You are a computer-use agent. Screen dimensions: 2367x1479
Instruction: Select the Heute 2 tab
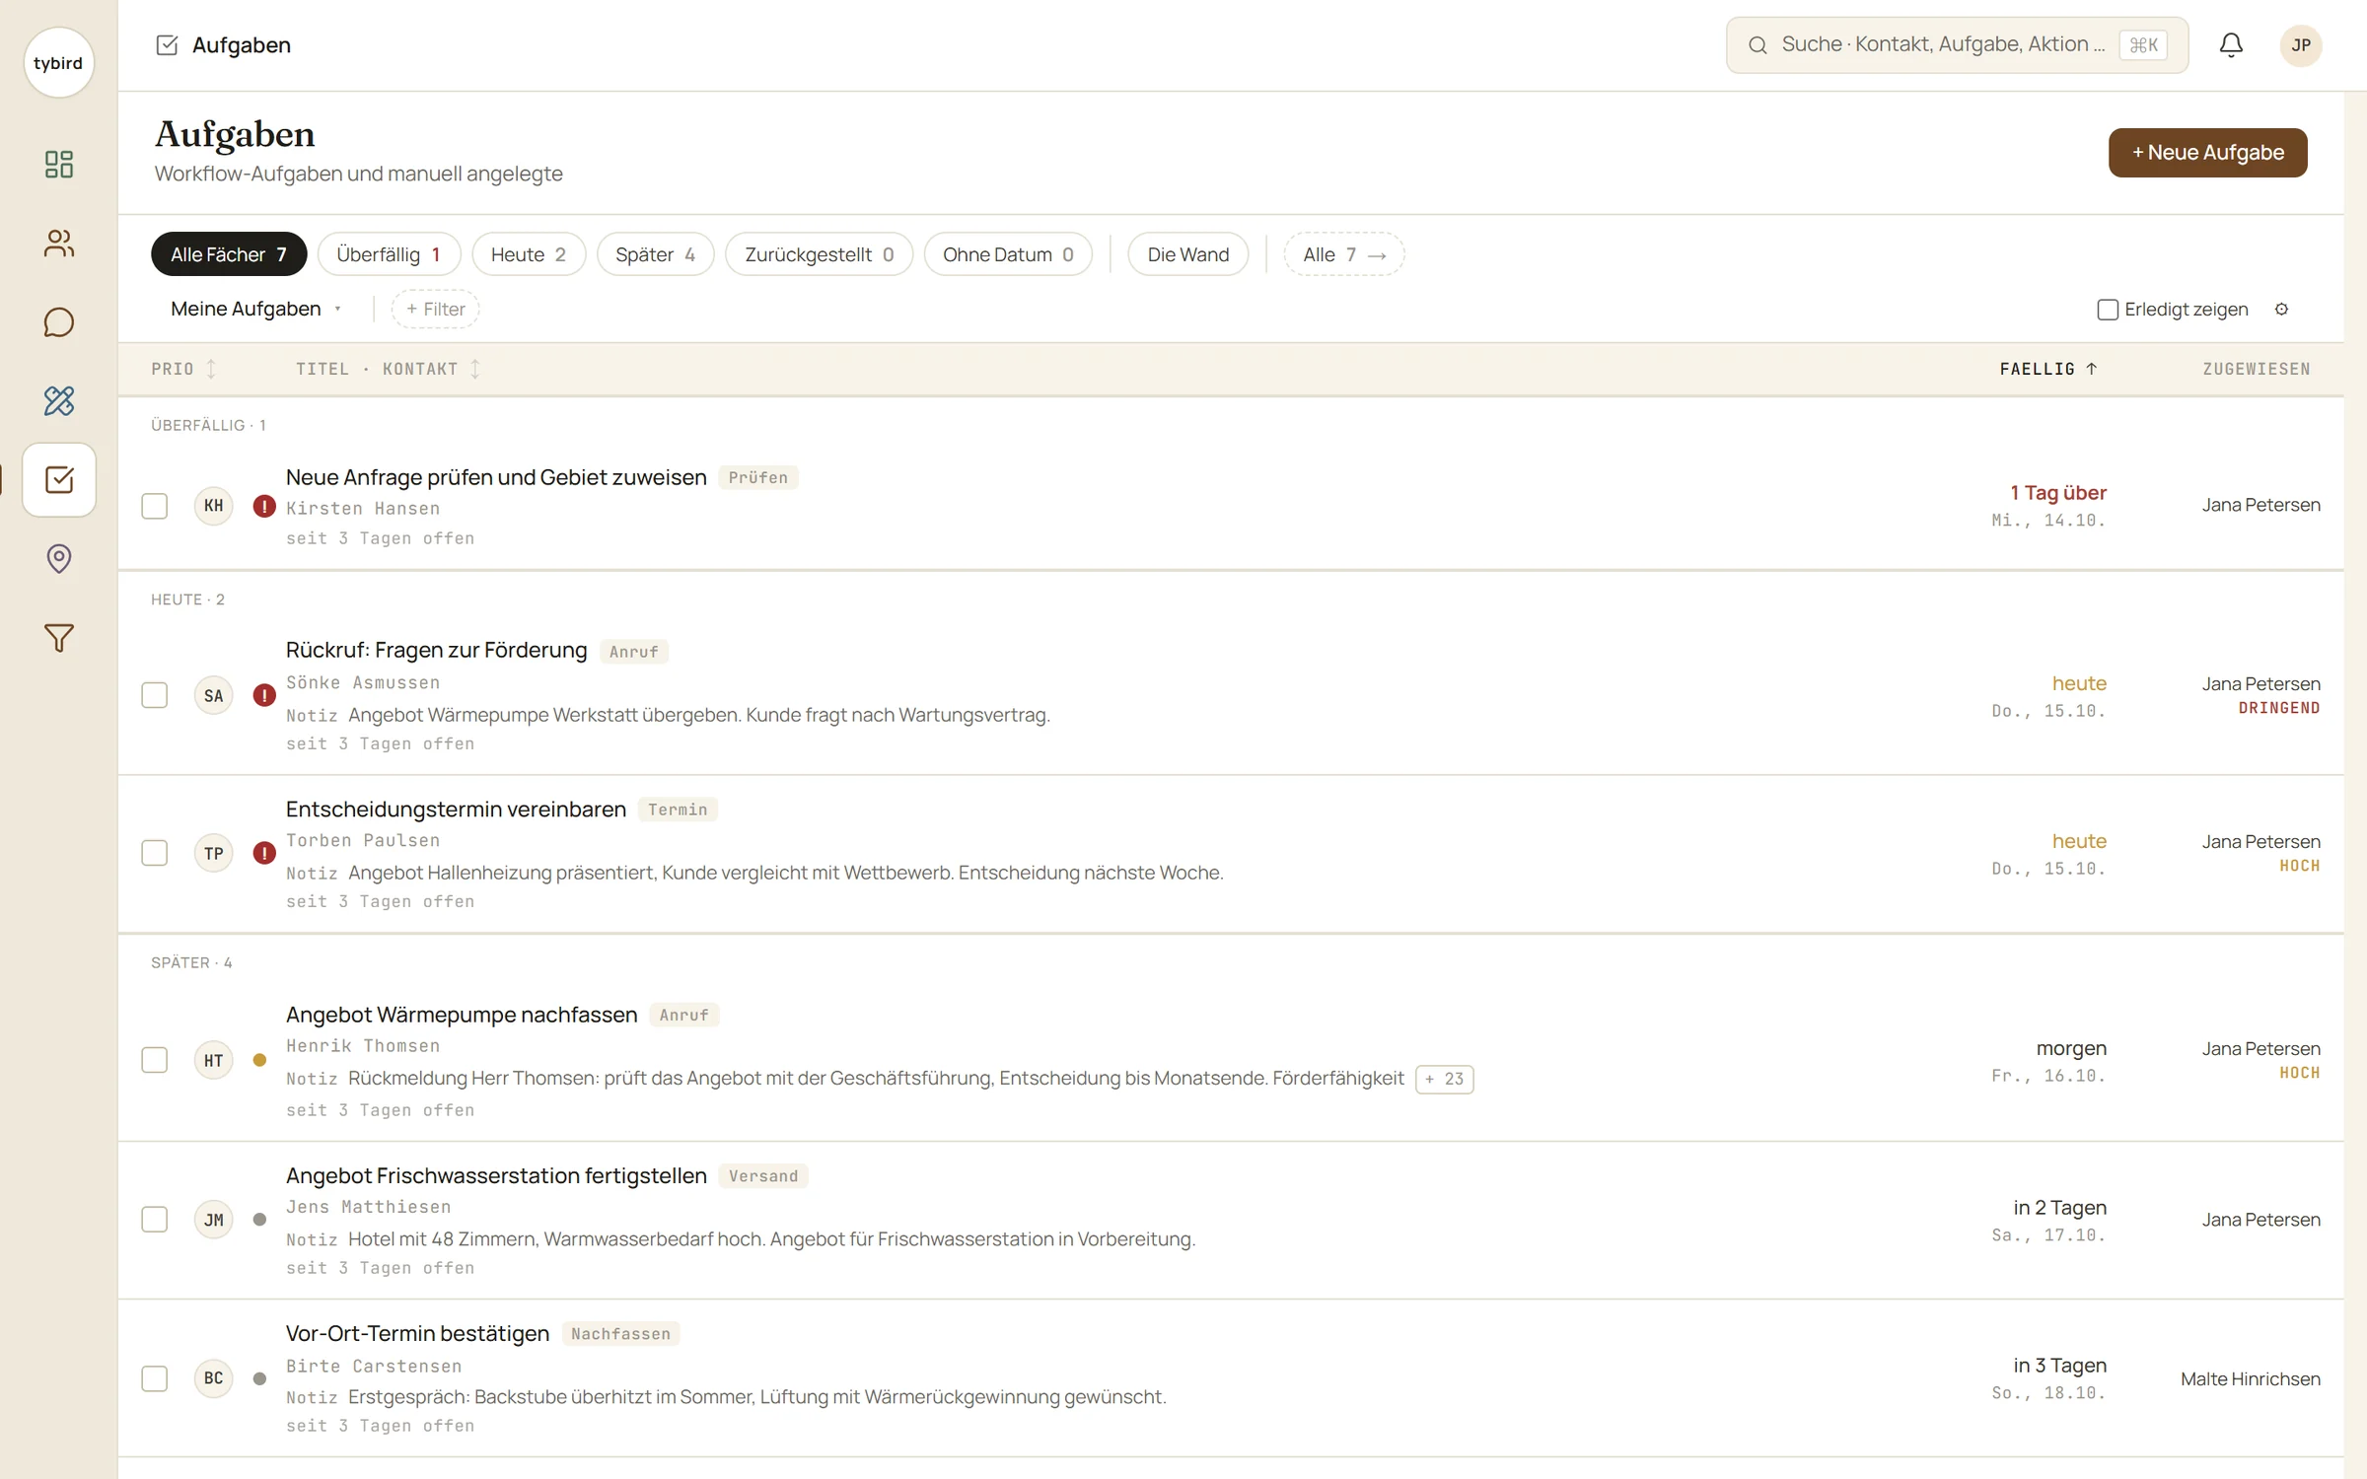pyautogui.click(x=529, y=254)
